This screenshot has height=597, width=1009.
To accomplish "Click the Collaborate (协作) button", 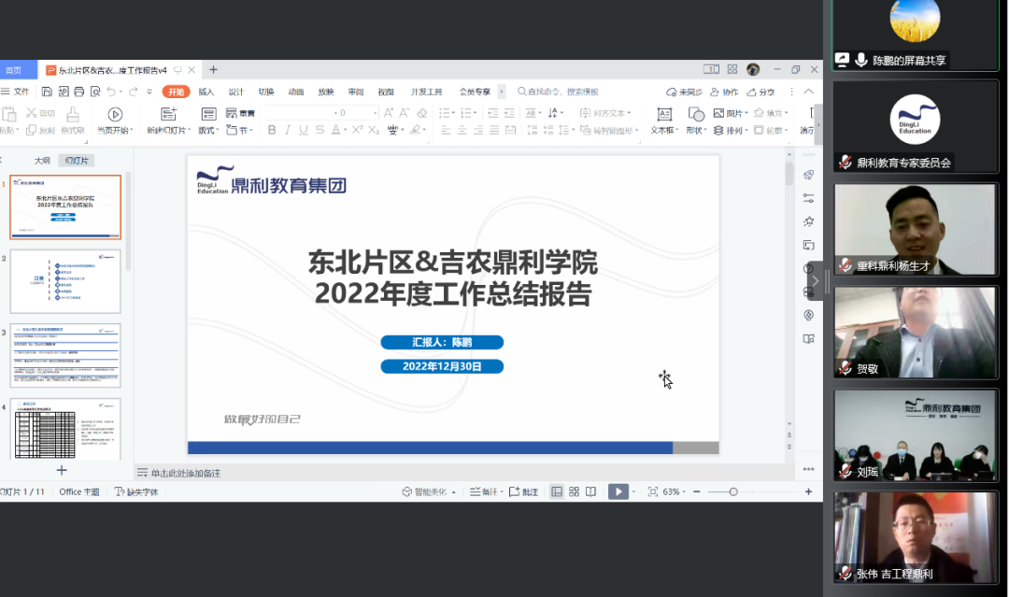I will click(x=724, y=92).
